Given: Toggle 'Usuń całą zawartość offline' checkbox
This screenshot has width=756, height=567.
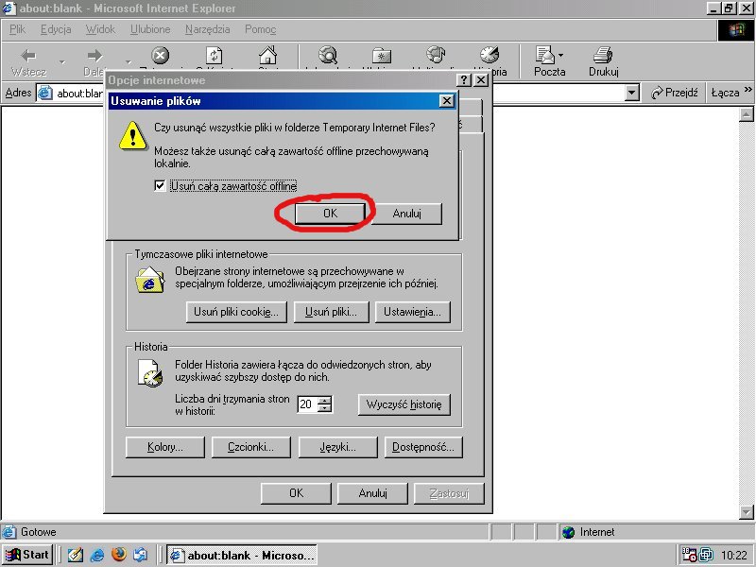Looking at the screenshot, I should (x=160, y=185).
